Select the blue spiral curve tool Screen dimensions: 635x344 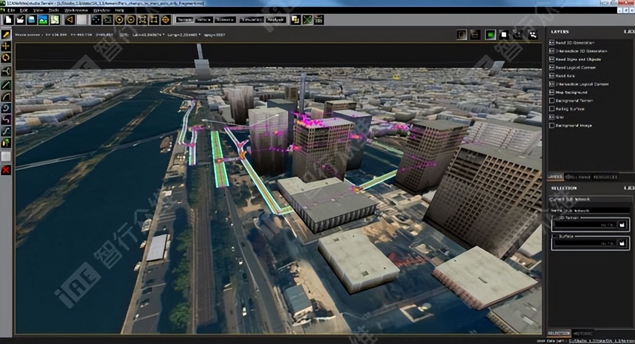pyautogui.click(x=6, y=108)
